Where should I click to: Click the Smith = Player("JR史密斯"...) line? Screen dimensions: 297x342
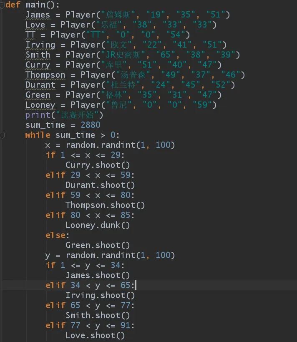click(x=133, y=55)
